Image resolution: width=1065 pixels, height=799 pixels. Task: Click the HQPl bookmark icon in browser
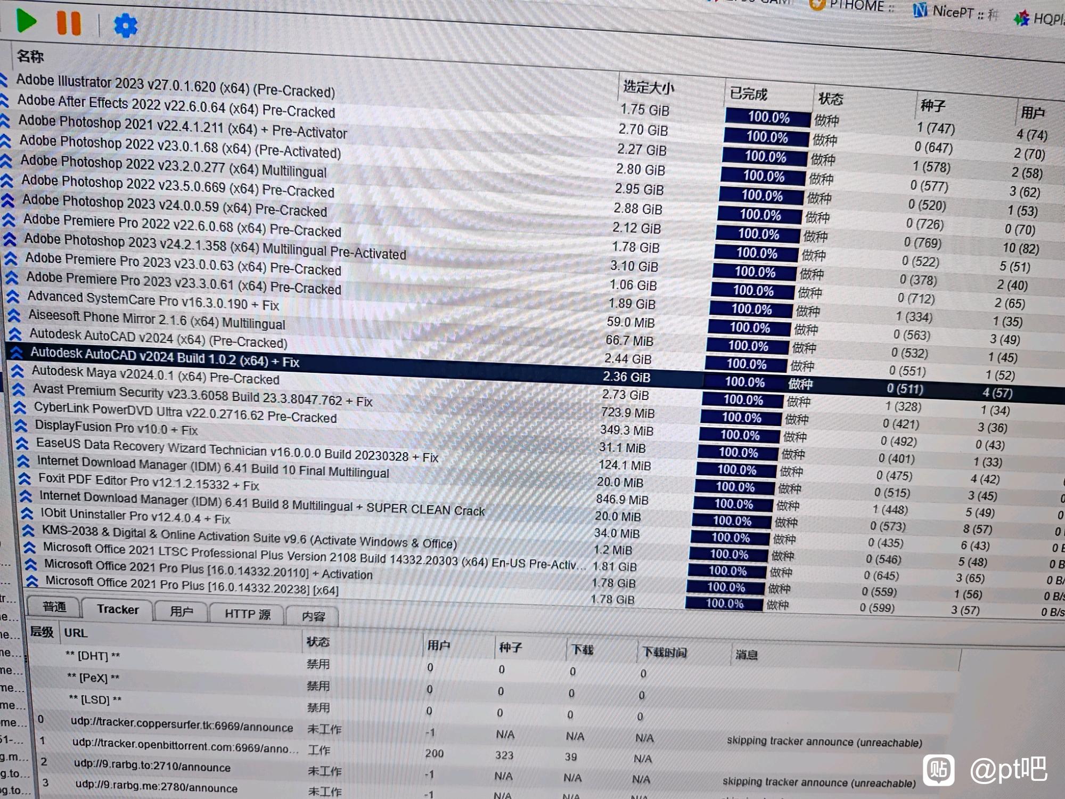(x=1021, y=19)
